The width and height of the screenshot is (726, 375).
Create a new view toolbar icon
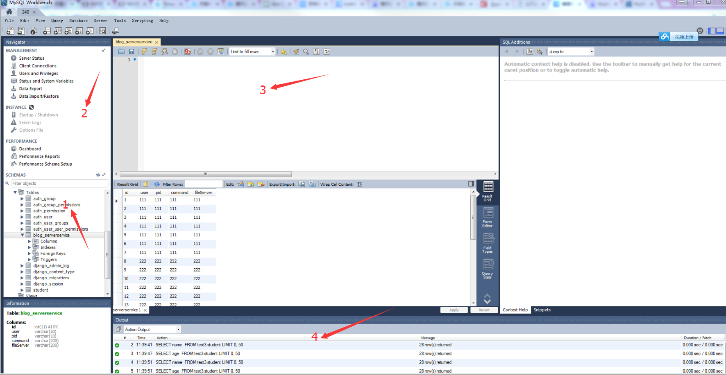pos(68,31)
